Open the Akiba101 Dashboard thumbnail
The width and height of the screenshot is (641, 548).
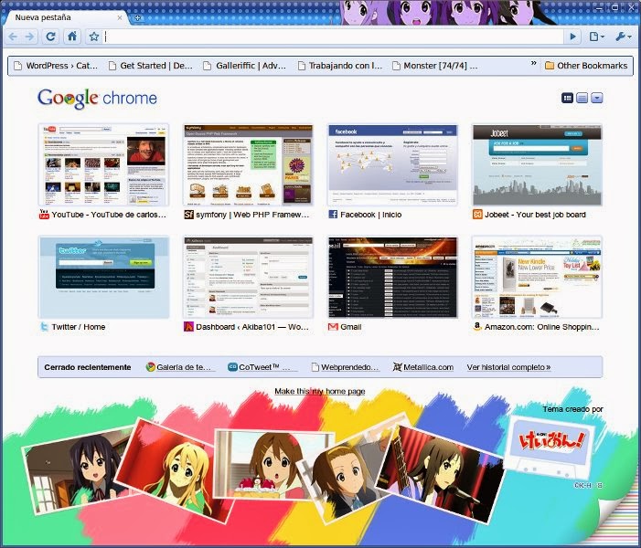(x=248, y=277)
